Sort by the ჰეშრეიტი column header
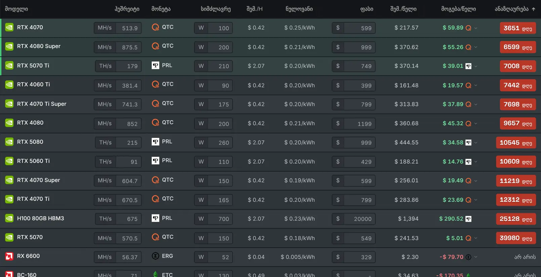Screen dimensions: 541x277 pyautogui.click(x=127, y=9)
